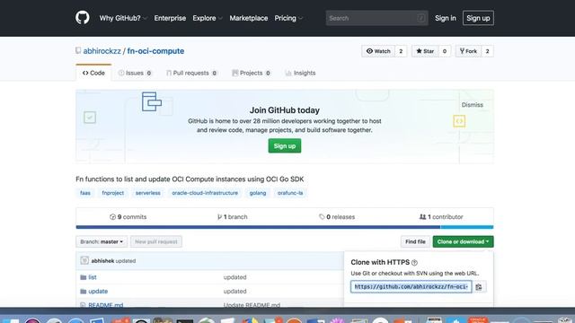Click the New pull request button
The width and height of the screenshot is (575, 323).
click(155, 241)
